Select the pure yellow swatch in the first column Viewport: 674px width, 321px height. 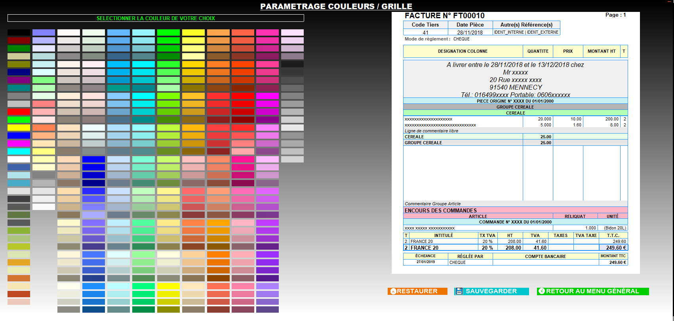[x=19, y=128]
